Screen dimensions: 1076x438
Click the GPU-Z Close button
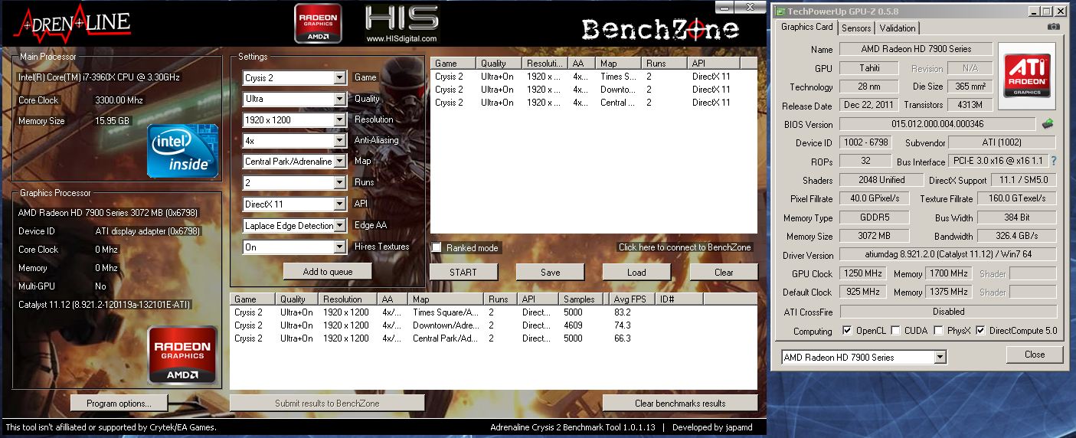pos(1035,355)
